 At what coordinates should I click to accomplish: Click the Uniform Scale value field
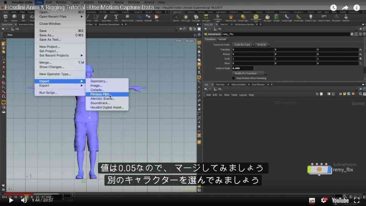pyautogui.click(x=242, y=68)
